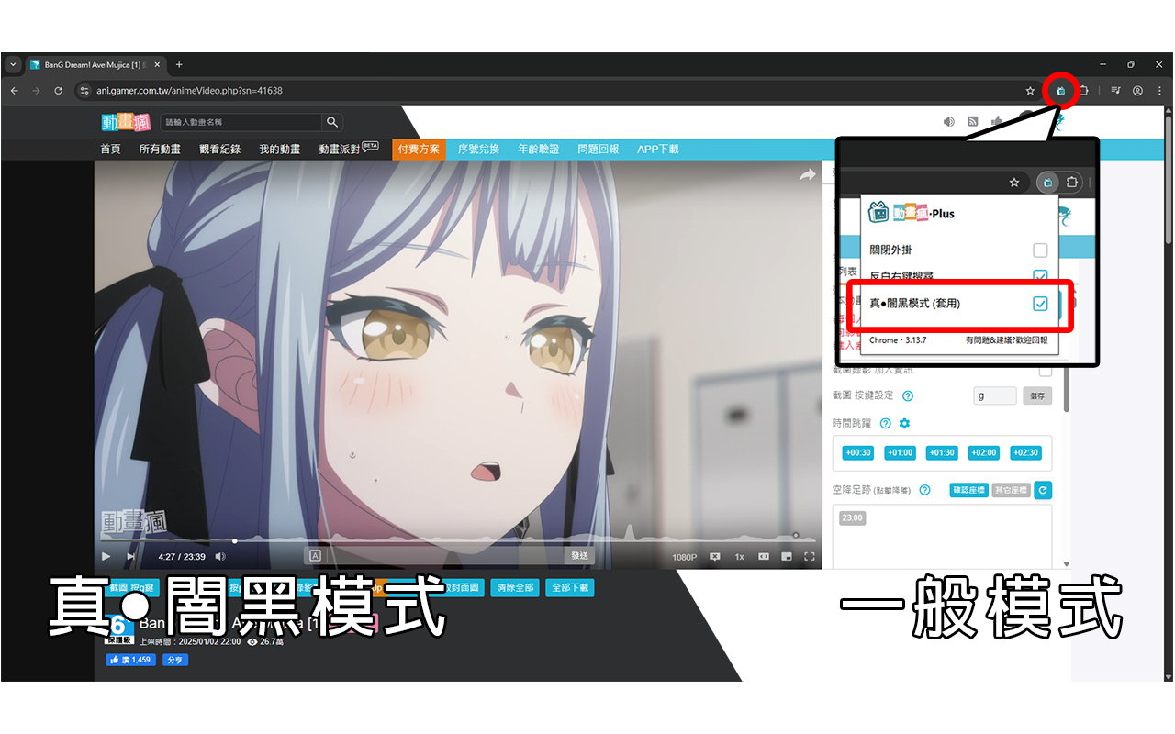Screen dimensions: 1175x734
Task: Open picture-in-picture from the player icon
Action: tap(785, 555)
